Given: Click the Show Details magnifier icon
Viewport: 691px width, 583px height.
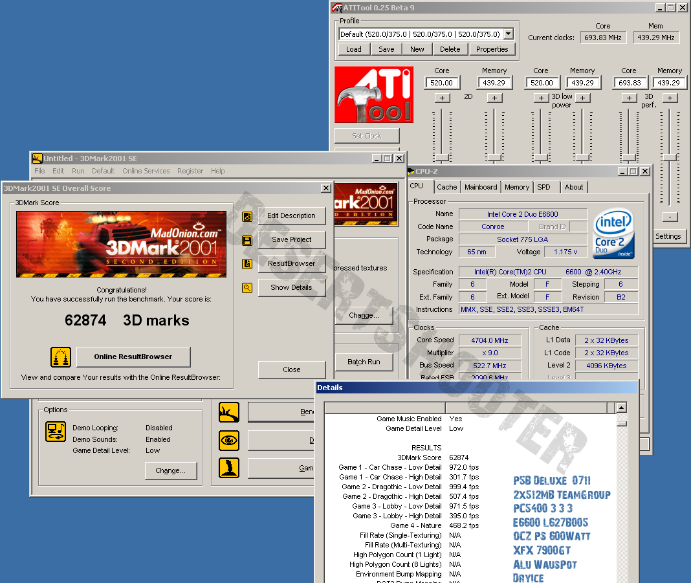Looking at the screenshot, I should click(x=247, y=288).
